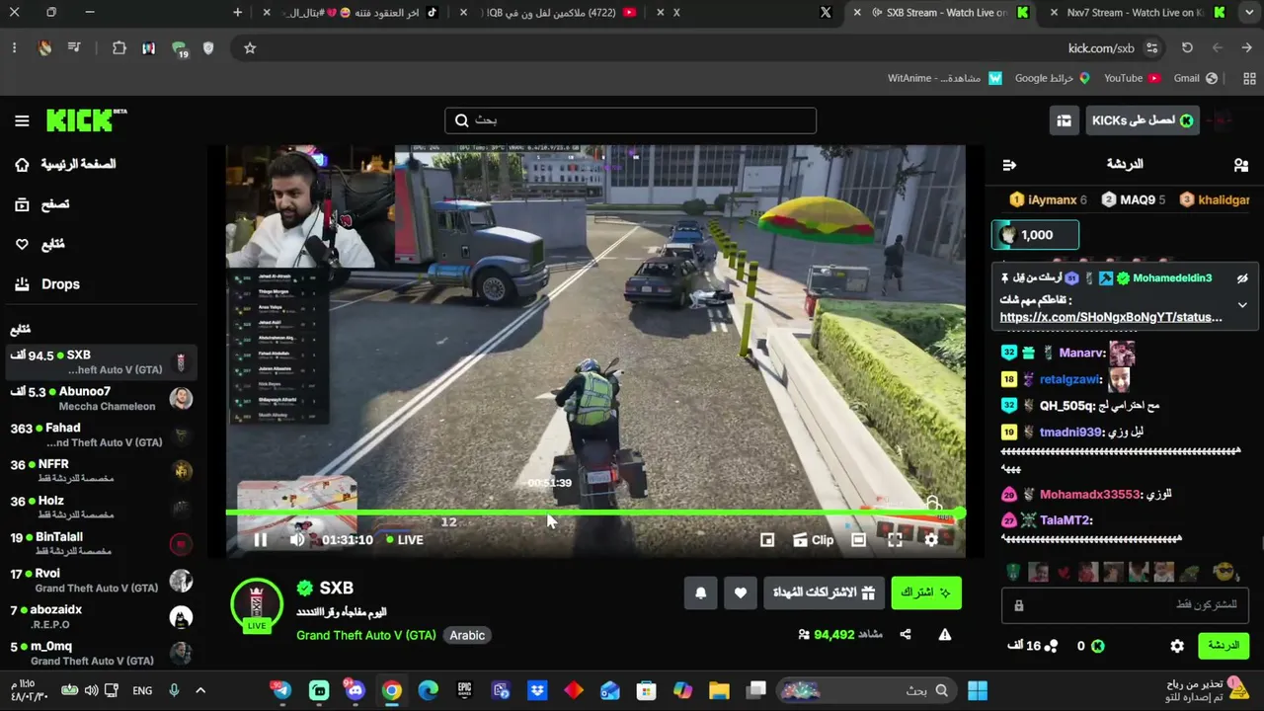Open the KICKs balance icon in chat

(x=1097, y=646)
